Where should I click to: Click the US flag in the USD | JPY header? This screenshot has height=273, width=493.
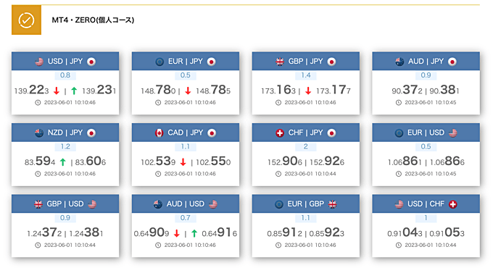click(x=39, y=62)
